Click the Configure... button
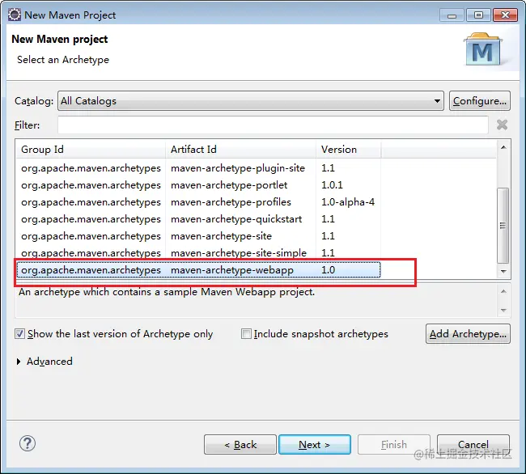526x474 pixels. click(x=480, y=100)
